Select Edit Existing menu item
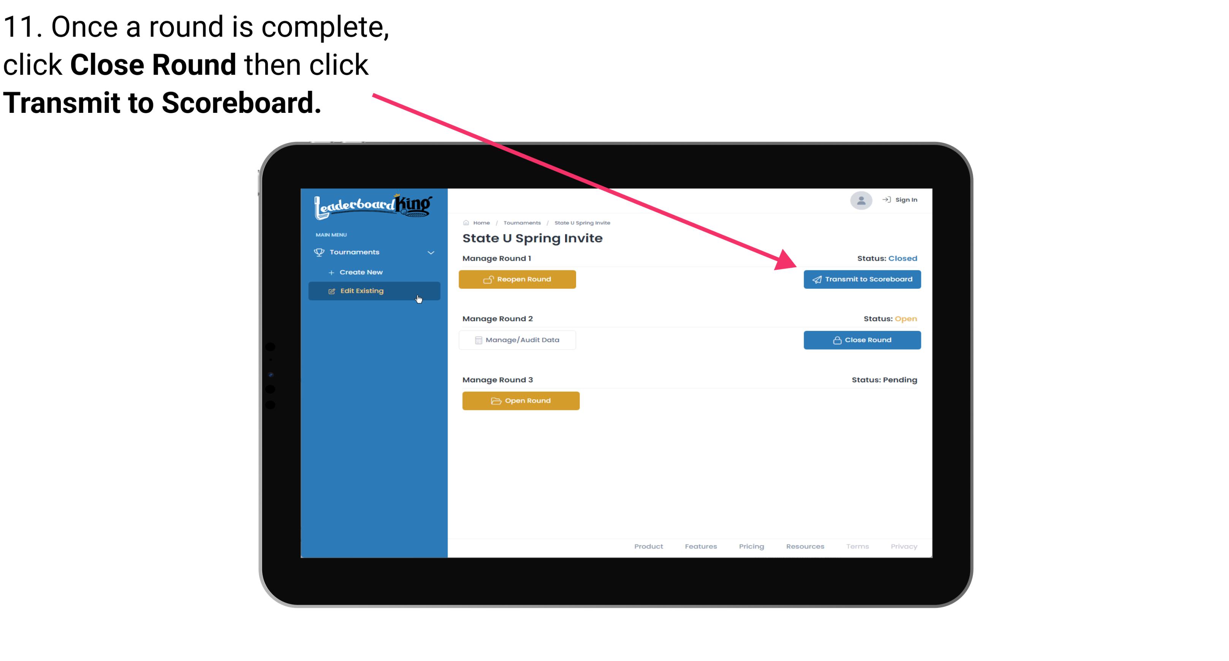This screenshot has height=661, width=1229. coord(374,290)
